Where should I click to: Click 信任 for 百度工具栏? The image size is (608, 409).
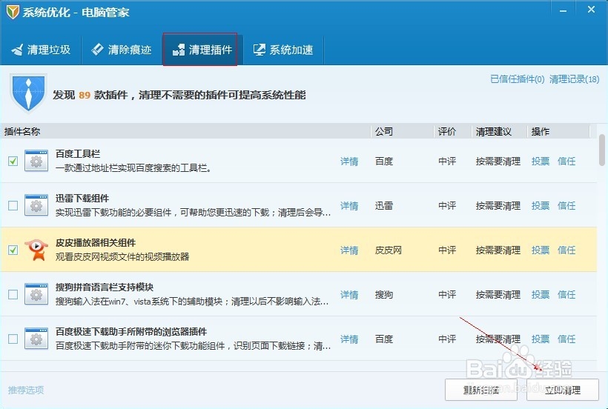[x=566, y=161]
